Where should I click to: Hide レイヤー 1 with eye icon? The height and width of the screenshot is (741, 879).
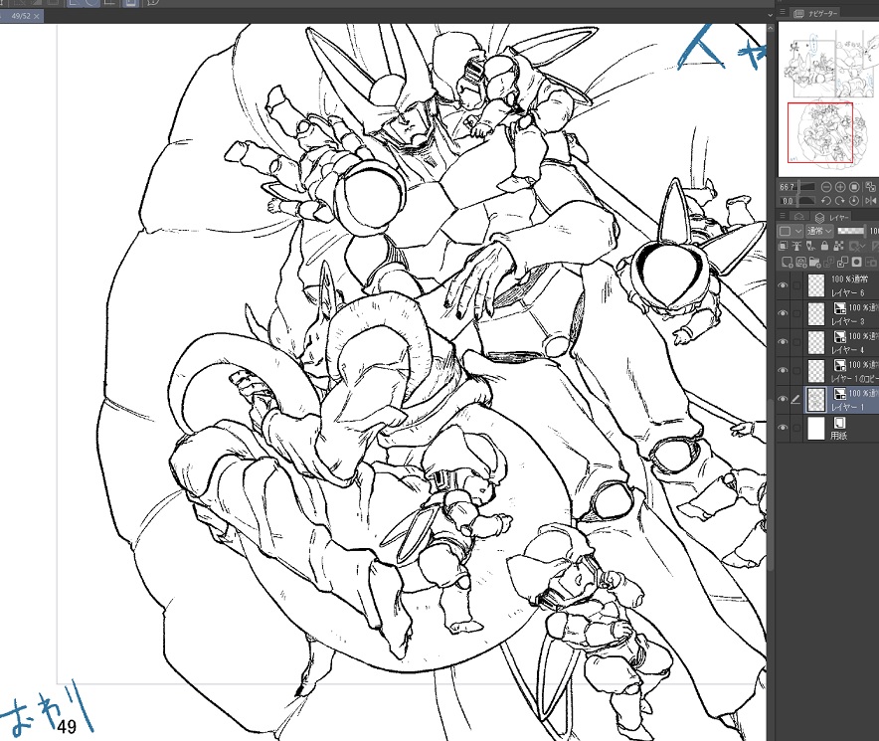(x=784, y=399)
